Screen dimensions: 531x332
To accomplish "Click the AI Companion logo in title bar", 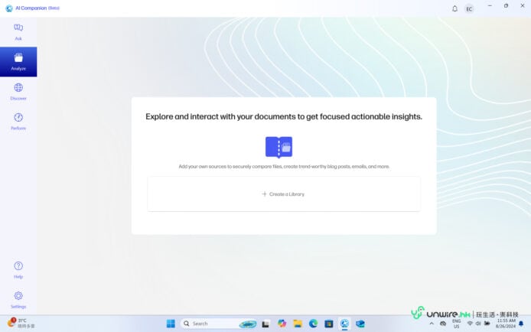I will pos(8,8).
